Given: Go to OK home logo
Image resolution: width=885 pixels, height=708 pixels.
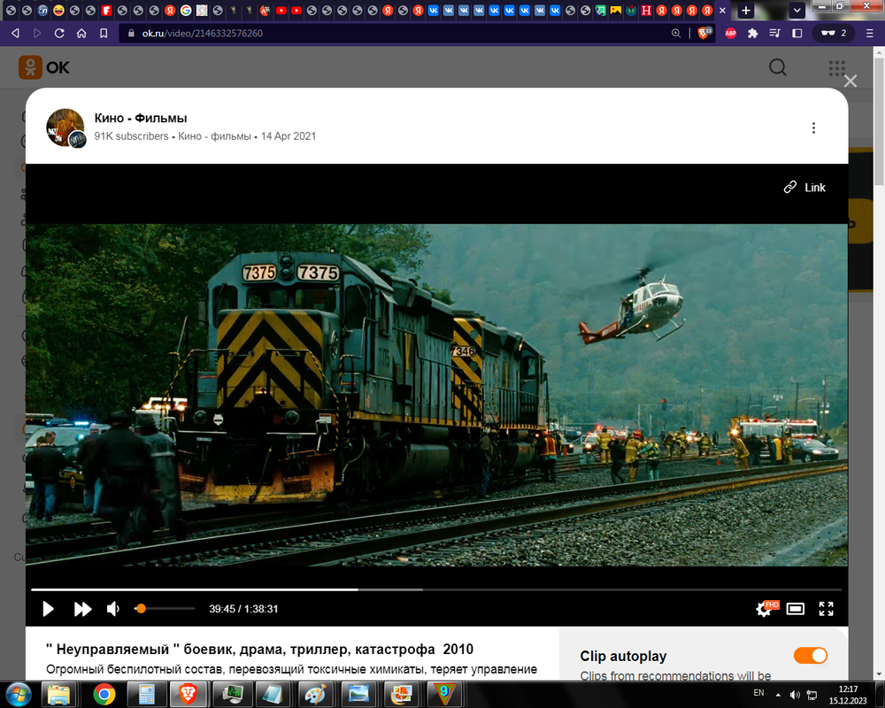Looking at the screenshot, I should [x=44, y=68].
